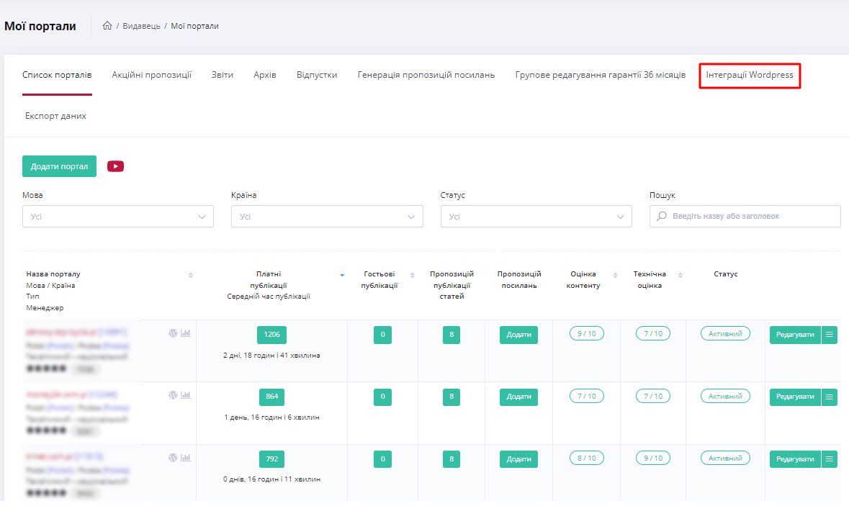The width and height of the screenshot is (849, 524).
Task: Click the magnifier icon in the Пошук field
Action: (x=662, y=216)
